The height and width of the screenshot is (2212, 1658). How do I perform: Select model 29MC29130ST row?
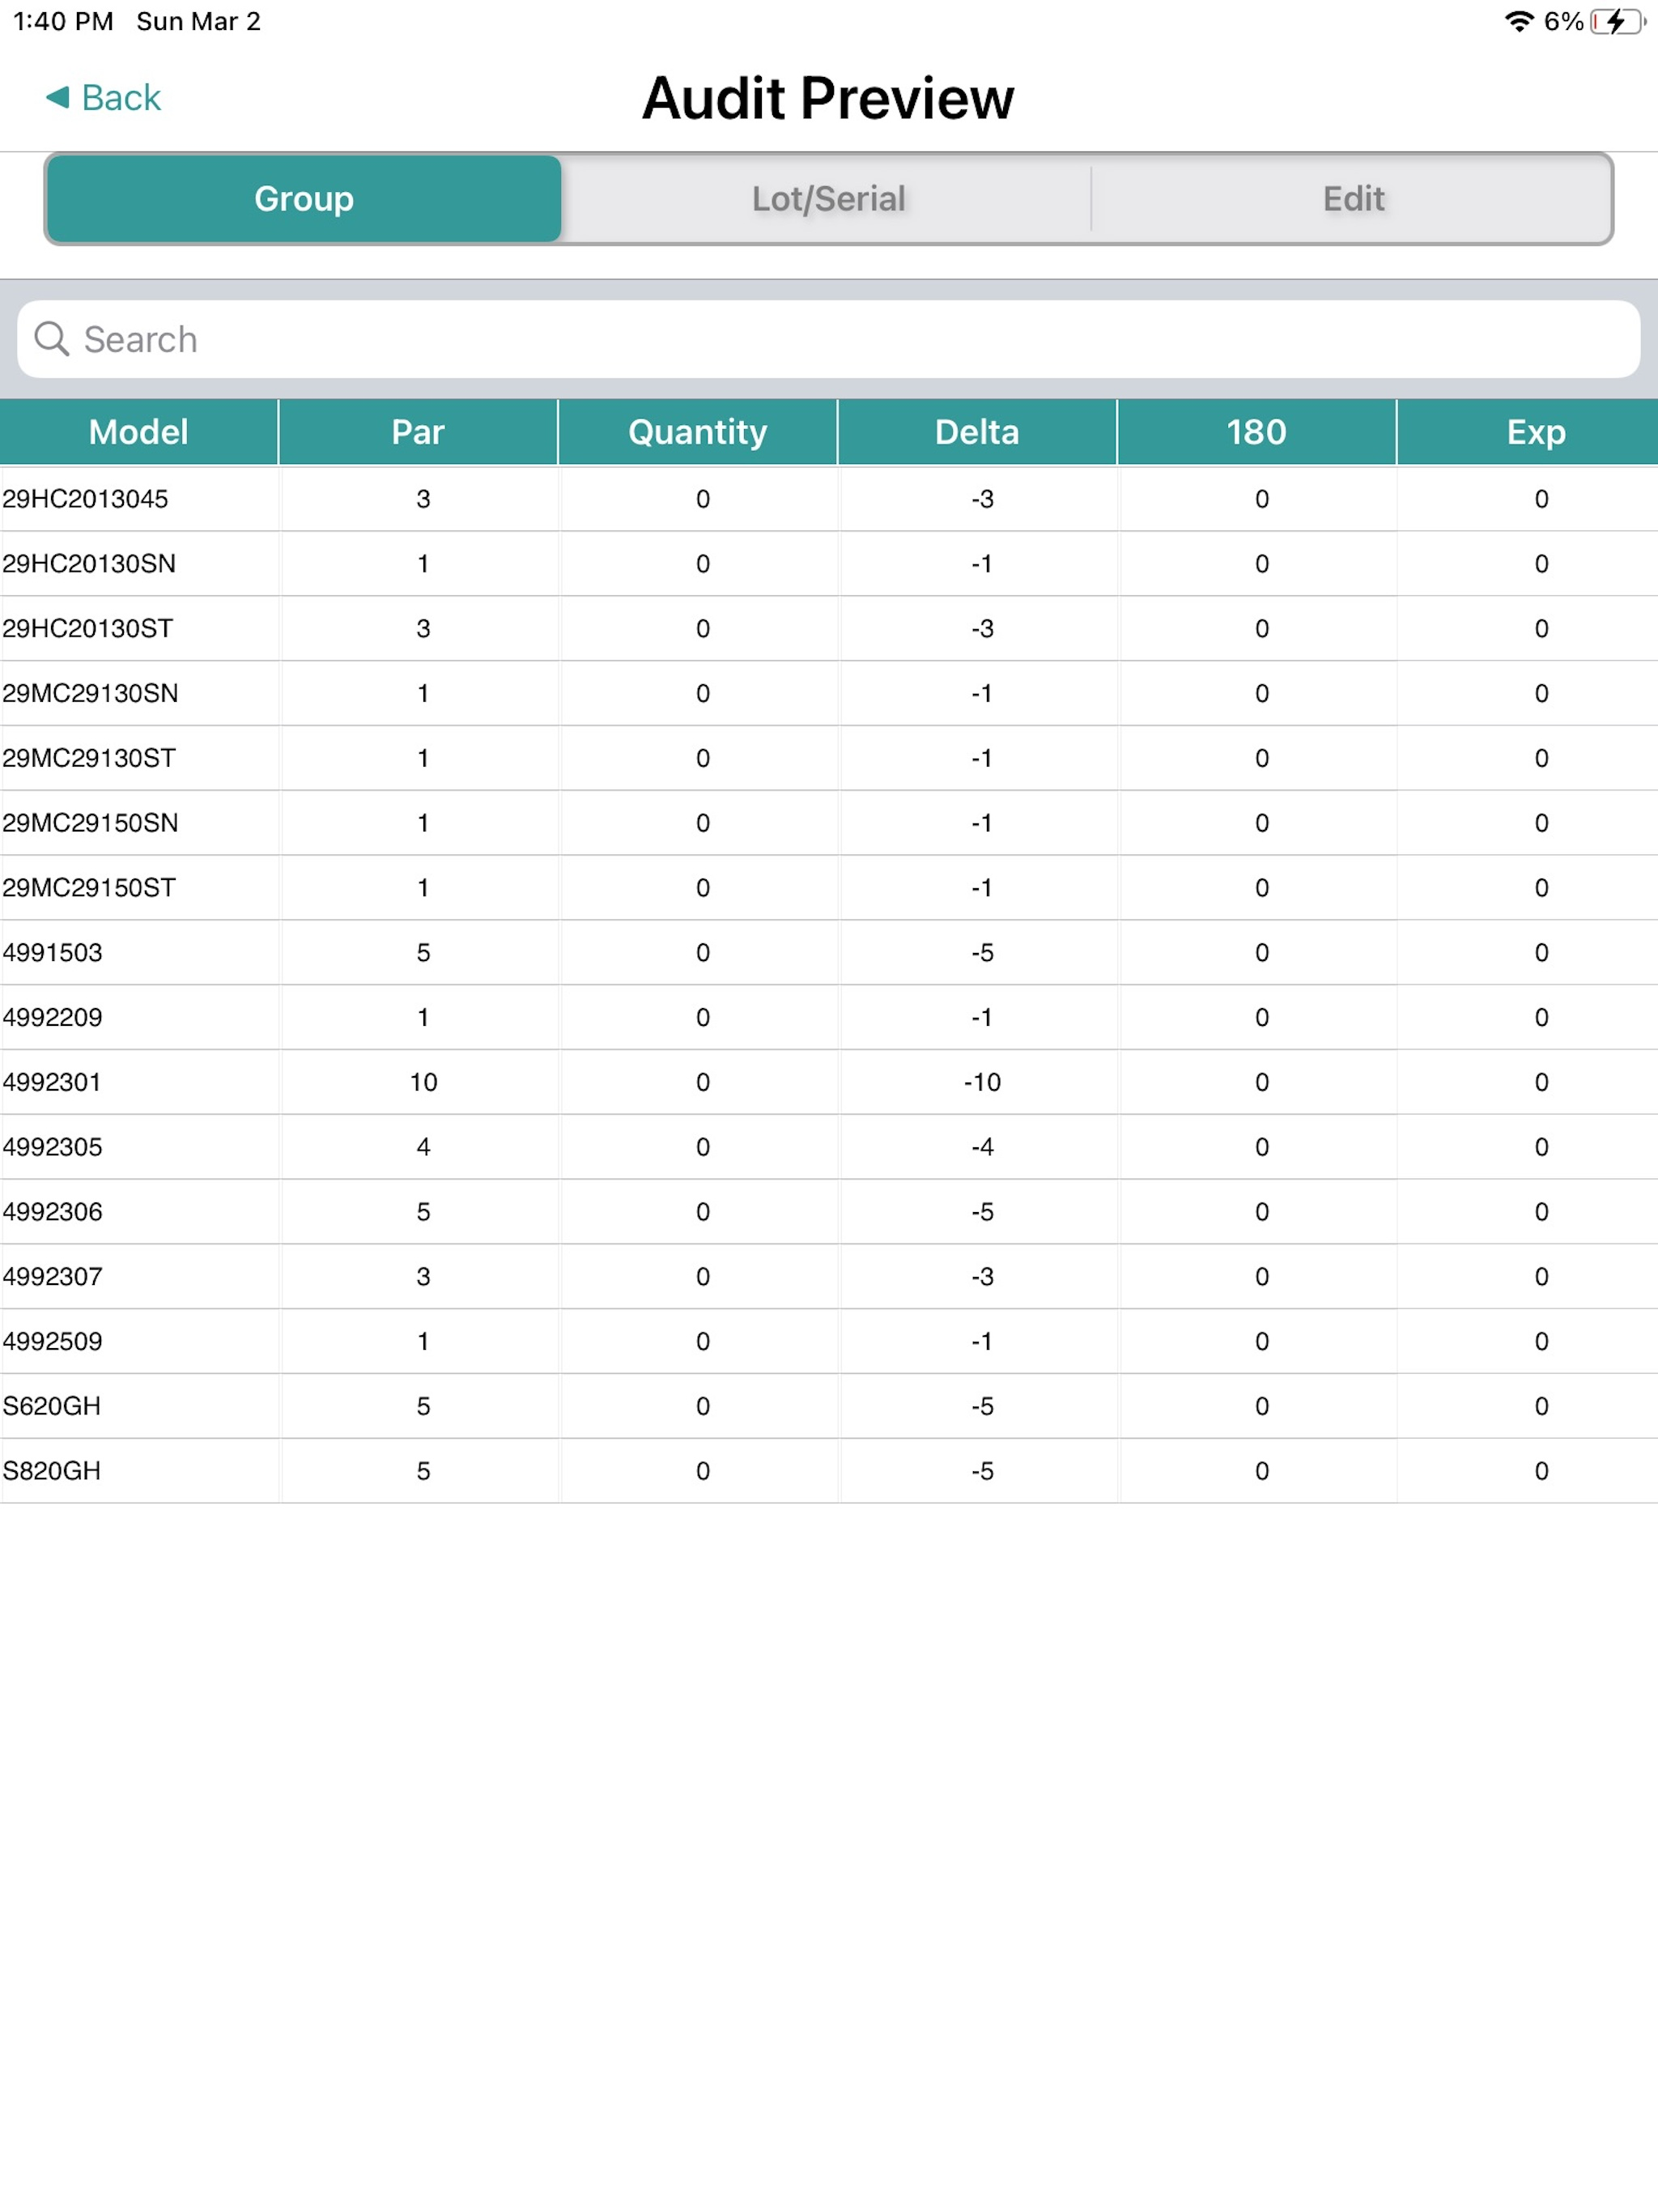click(829, 758)
